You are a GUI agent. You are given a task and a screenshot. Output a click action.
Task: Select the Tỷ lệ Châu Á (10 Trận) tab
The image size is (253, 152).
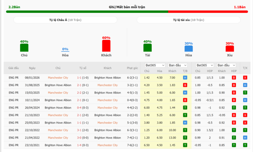(x=65, y=20)
